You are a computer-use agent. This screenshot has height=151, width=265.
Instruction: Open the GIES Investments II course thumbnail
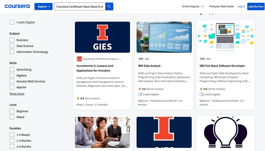pyautogui.click(x=103, y=37)
